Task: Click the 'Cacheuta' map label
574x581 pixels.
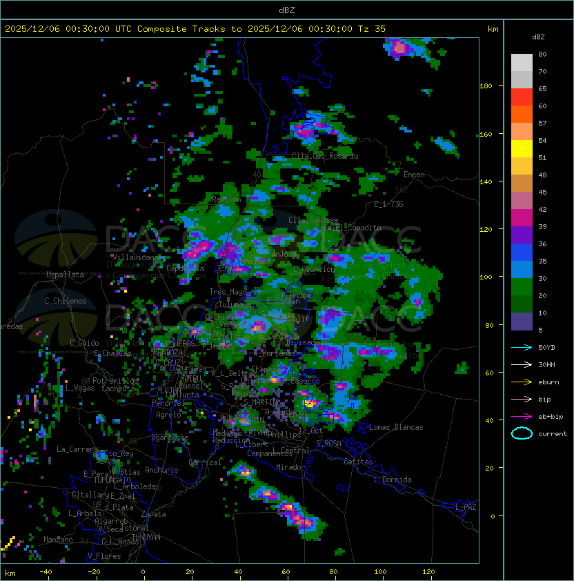Action: pyautogui.click(x=118, y=388)
